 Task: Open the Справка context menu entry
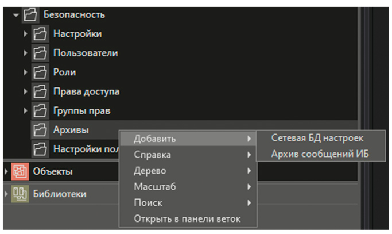(152, 155)
